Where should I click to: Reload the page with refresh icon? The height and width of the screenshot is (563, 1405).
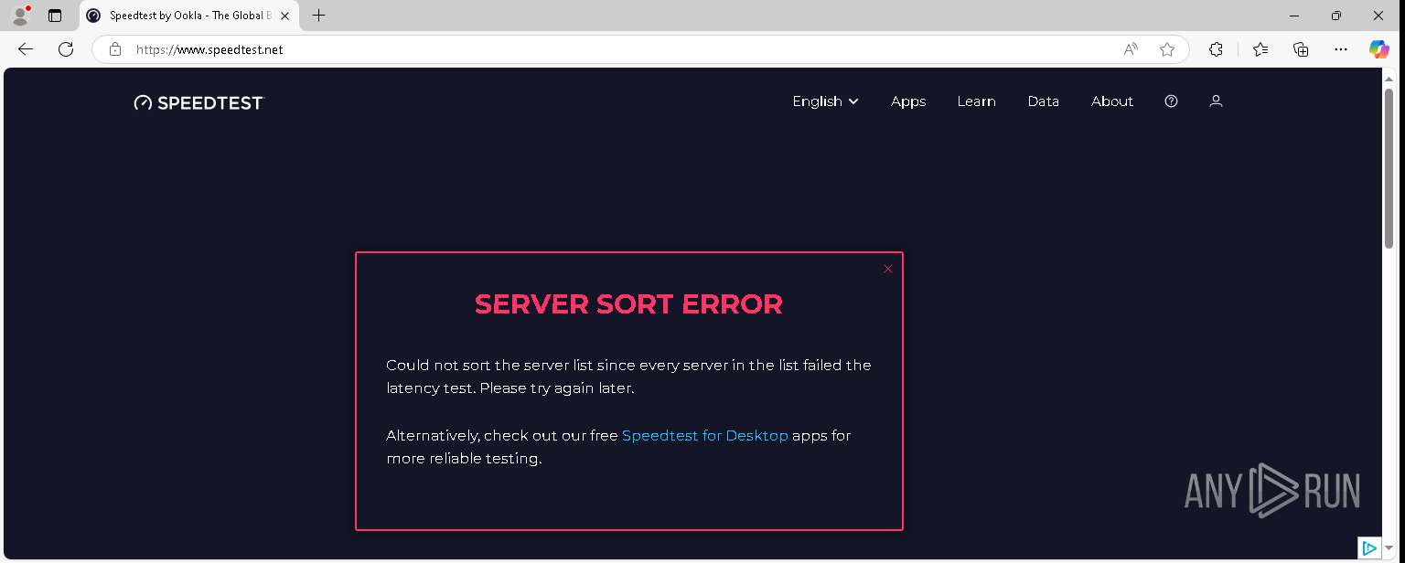coord(66,49)
